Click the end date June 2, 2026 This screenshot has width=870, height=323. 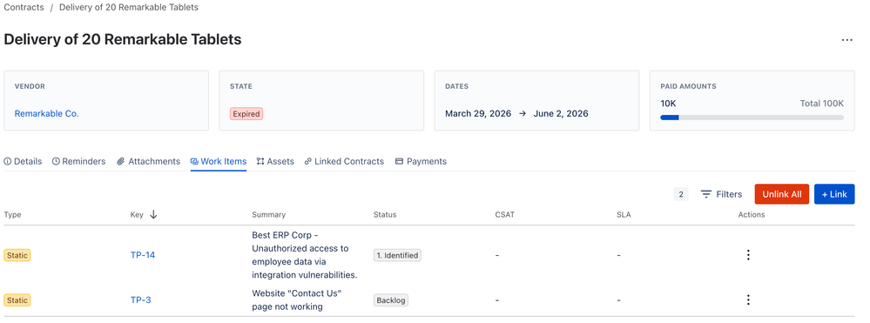click(x=561, y=114)
